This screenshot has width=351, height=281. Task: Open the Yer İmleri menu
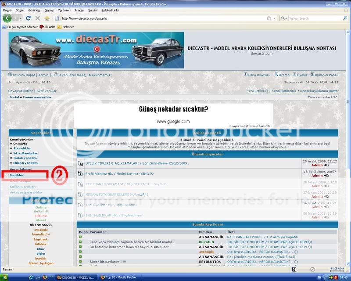64,10
